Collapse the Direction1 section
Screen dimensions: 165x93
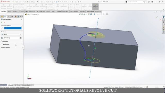(22, 32)
